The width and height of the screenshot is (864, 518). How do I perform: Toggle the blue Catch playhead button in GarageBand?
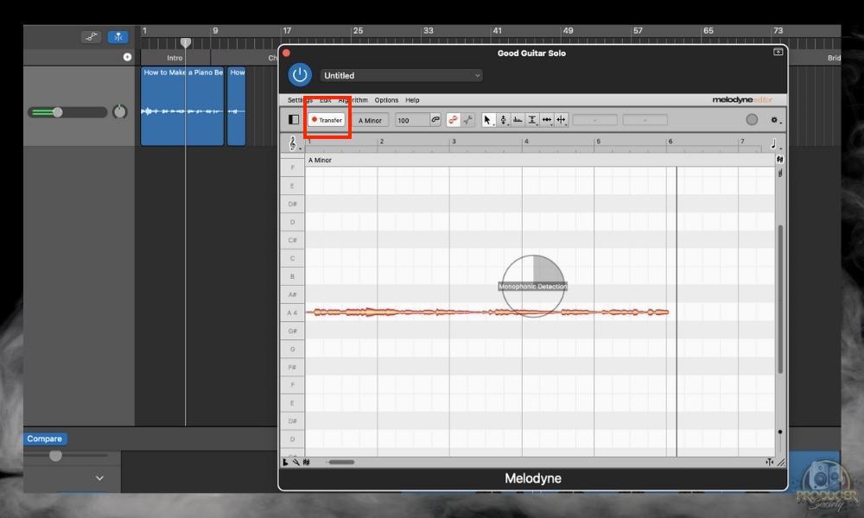[118, 37]
